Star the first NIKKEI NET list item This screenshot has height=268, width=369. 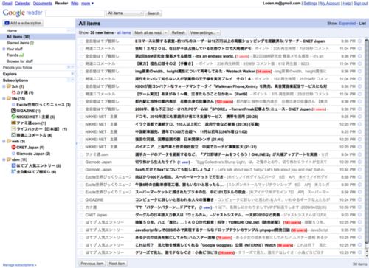click(x=81, y=117)
